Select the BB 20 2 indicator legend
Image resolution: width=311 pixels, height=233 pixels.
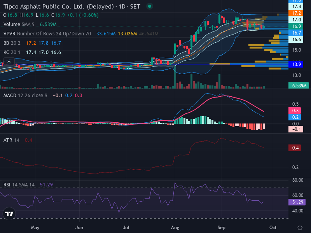(12, 43)
